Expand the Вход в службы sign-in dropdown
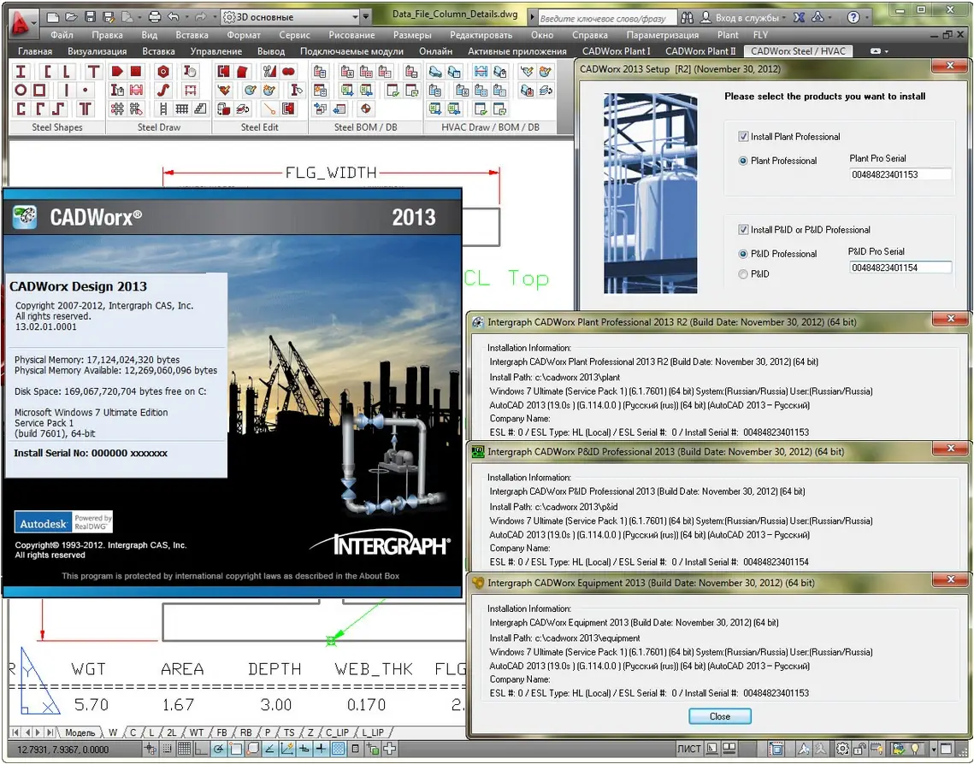Screen dimensions: 974x764 tap(783, 17)
